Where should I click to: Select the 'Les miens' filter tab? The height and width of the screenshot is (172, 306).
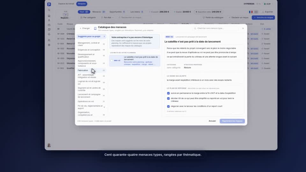(x=137, y=12)
